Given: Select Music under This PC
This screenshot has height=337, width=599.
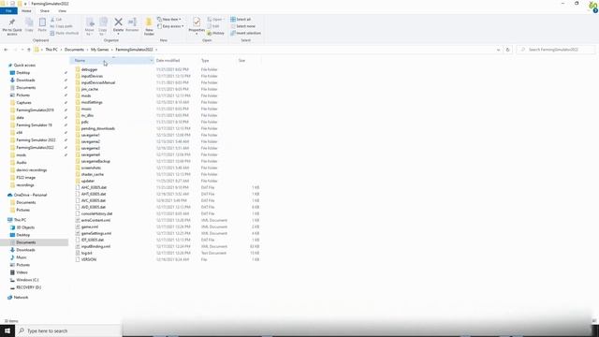Looking at the screenshot, I should (x=22, y=257).
